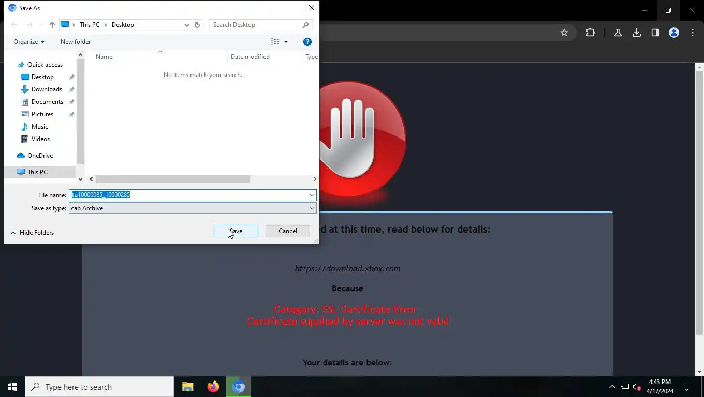Close the Save As dialog

click(311, 8)
